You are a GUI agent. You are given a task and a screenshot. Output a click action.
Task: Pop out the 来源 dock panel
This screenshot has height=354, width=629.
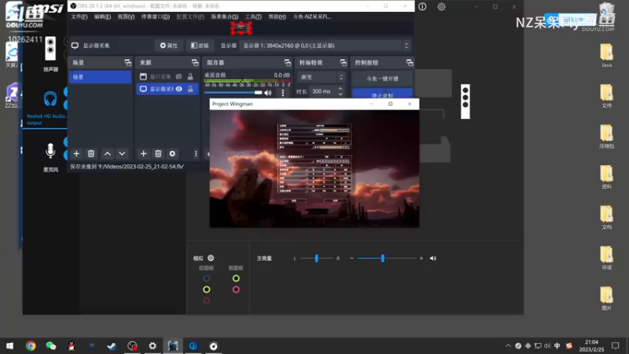coord(195,63)
